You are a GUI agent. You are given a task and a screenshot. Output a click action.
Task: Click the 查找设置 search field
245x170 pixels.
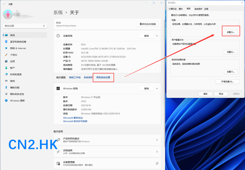click(25, 26)
